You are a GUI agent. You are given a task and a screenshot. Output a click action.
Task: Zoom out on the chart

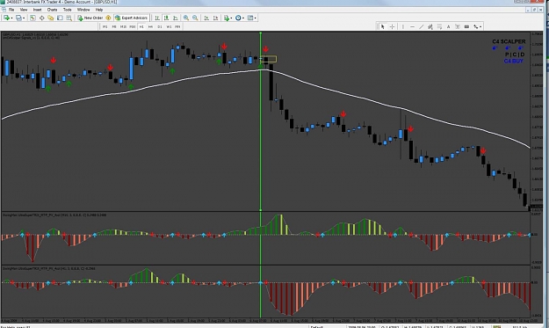[x=195, y=18]
